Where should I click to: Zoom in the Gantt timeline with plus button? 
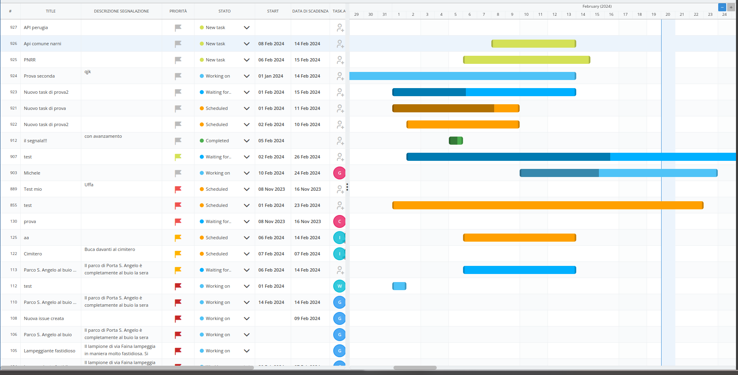(731, 7)
